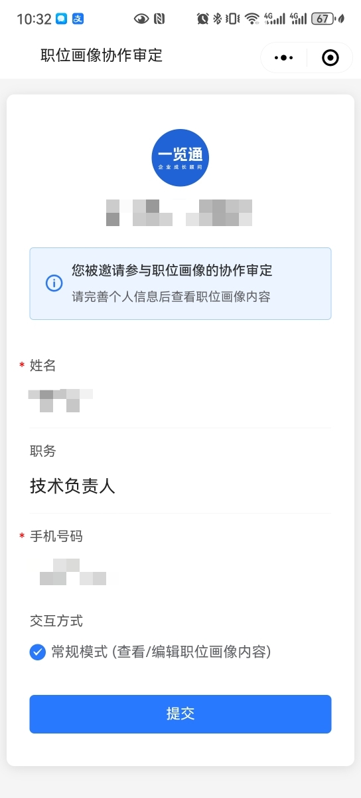
Task: Open the mini program three-dot menu
Action: click(x=283, y=58)
